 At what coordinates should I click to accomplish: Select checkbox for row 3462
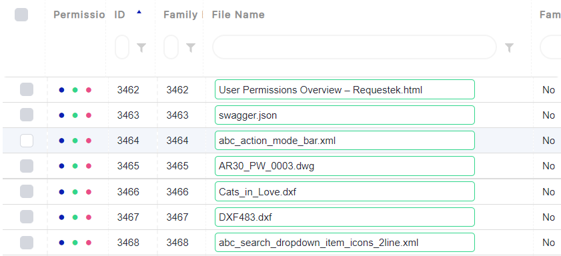pos(27,89)
